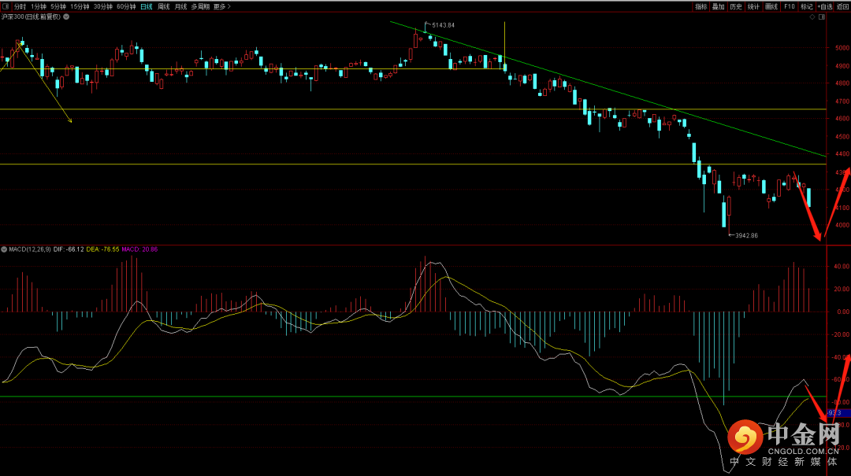
Task: Select the 5分钟 timeframe
Action: 58,6
